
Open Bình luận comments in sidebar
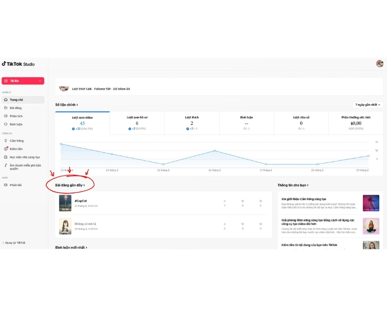pyautogui.click(x=16, y=124)
